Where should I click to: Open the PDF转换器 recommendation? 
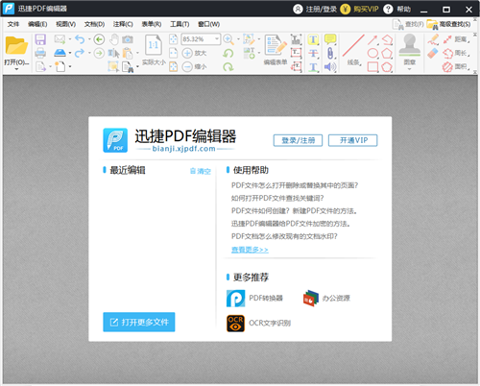point(255,299)
